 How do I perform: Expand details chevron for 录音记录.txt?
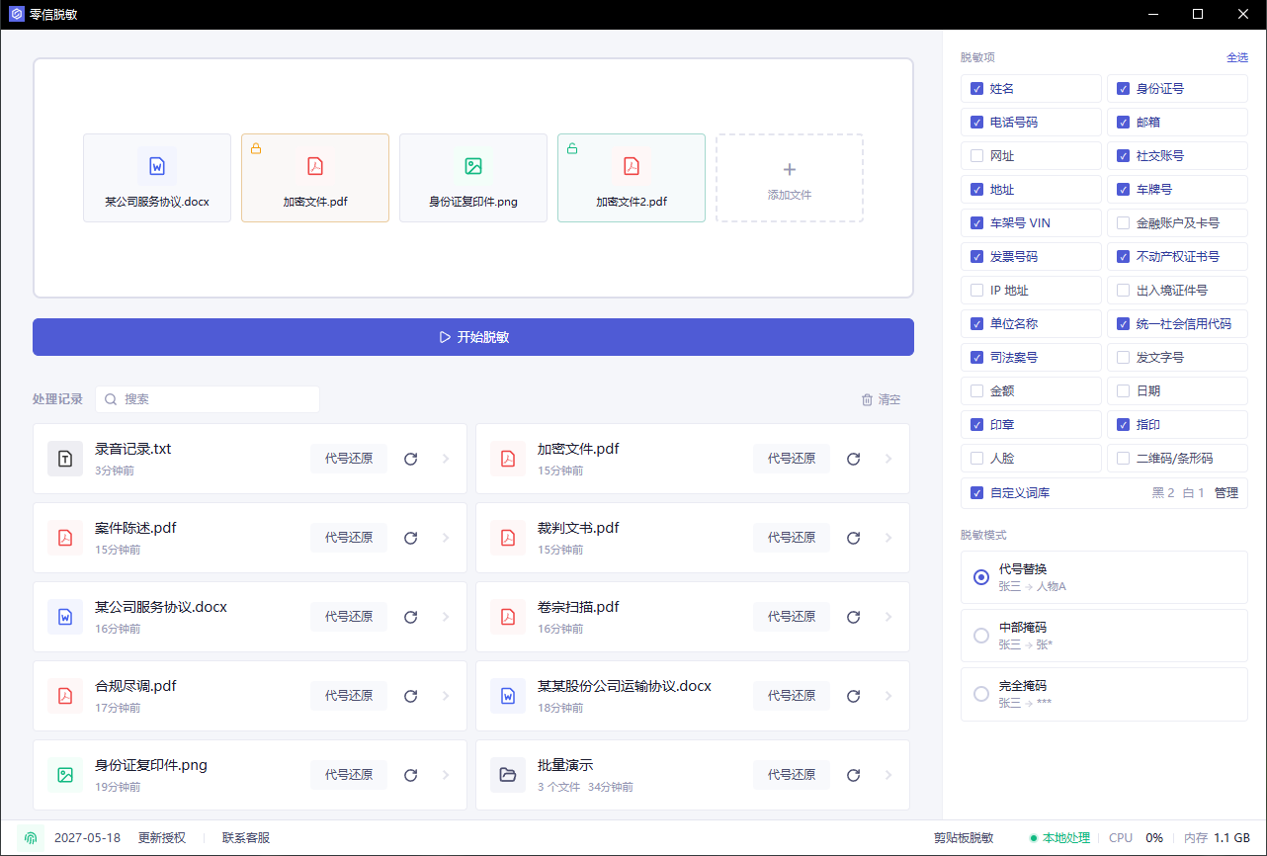coord(446,459)
